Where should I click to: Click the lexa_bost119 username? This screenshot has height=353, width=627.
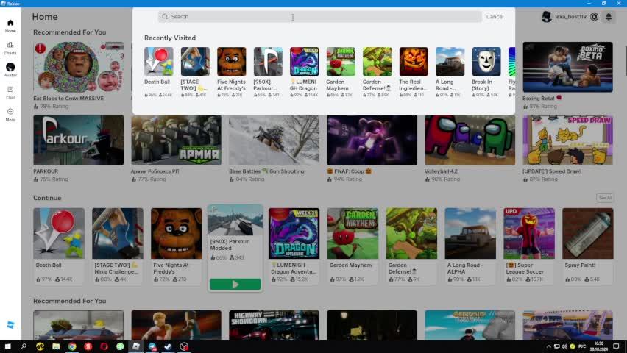point(570,17)
